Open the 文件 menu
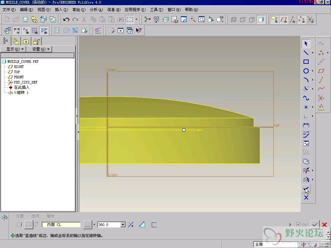 [x=9, y=10]
